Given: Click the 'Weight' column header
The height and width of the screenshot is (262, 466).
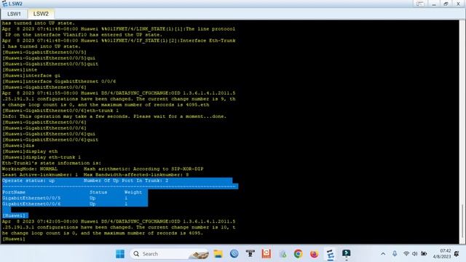Looking at the screenshot, I should [133, 192].
